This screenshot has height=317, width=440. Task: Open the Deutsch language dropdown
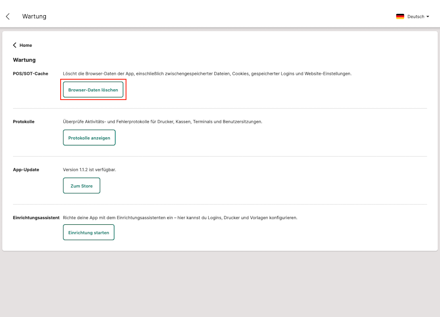click(x=415, y=16)
